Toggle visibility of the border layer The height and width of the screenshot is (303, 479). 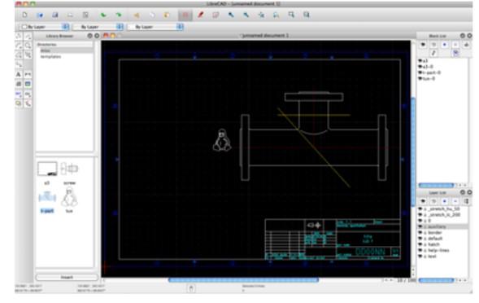click(420, 233)
